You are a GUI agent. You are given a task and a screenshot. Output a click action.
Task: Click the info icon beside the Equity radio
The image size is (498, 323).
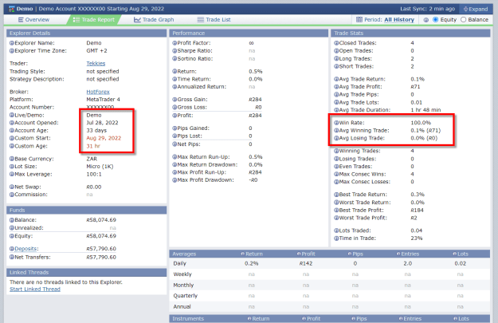[426, 20]
